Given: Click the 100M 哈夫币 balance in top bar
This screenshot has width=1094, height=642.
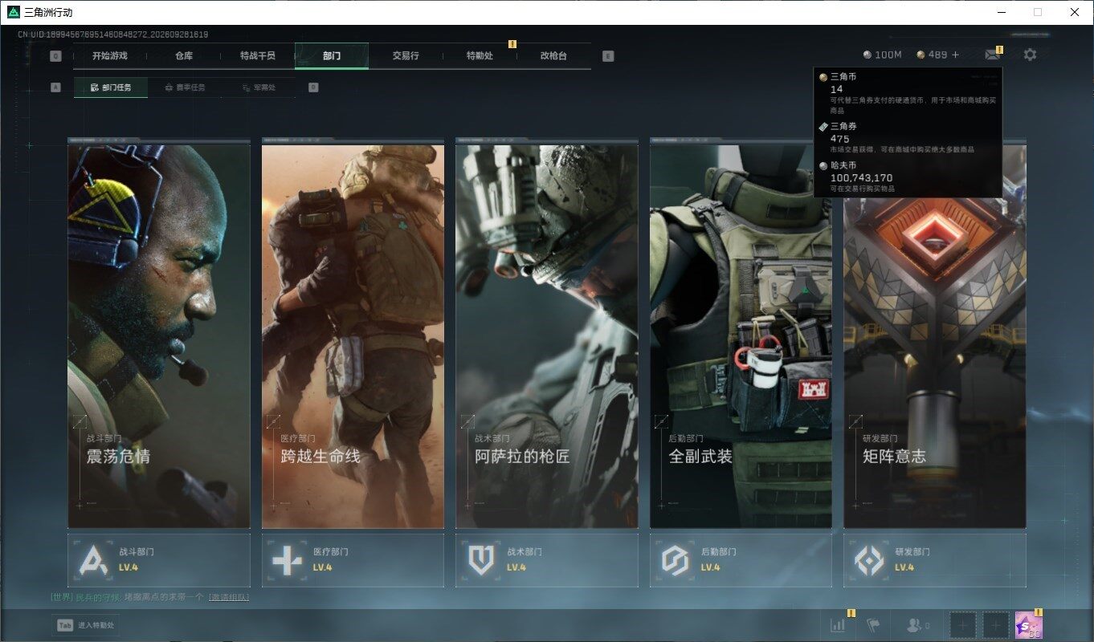Looking at the screenshot, I should click(x=883, y=55).
